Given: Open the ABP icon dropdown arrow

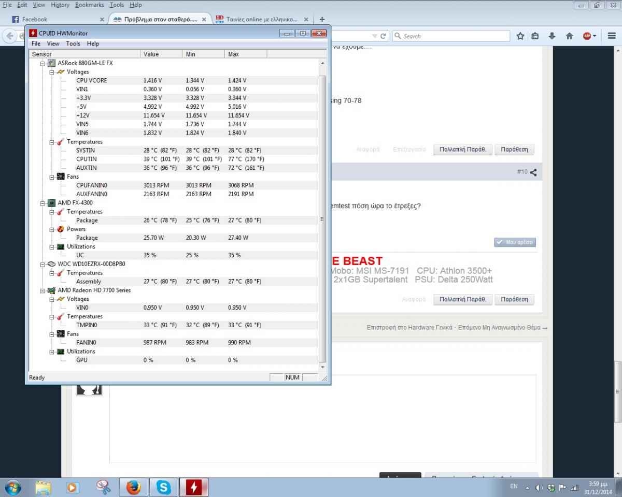Looking at the screenshot, I should click(x=595, y=36).
